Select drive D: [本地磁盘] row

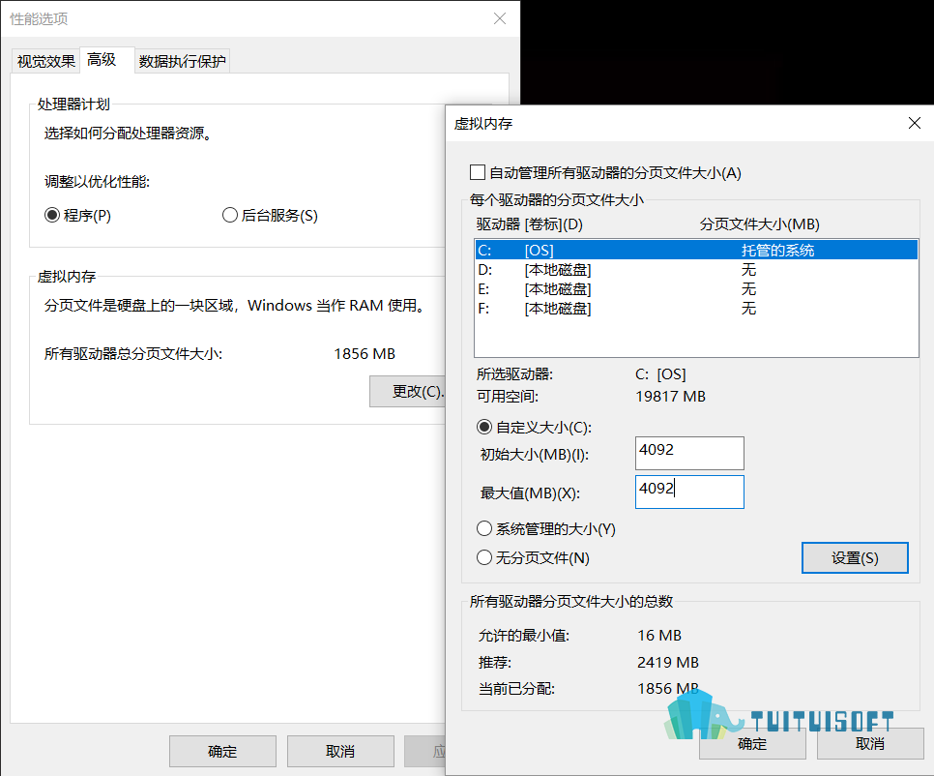point(696,270)
